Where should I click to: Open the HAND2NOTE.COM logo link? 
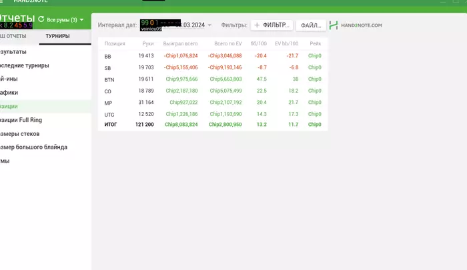tap(356, 25)
